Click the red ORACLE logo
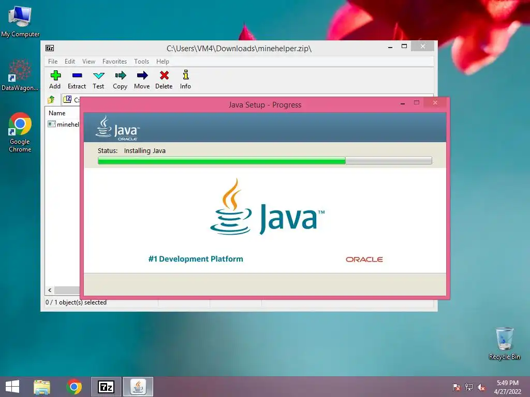 pyautogui.click(x=364, y=259)
